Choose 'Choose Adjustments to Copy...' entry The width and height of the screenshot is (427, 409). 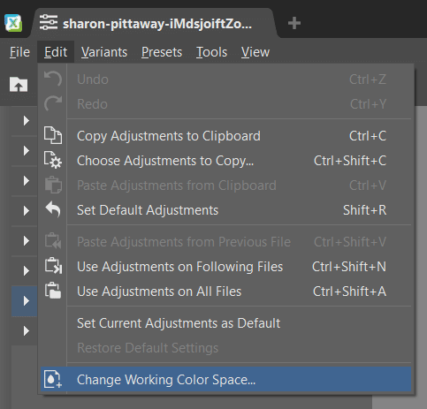(x=226, y=161)
